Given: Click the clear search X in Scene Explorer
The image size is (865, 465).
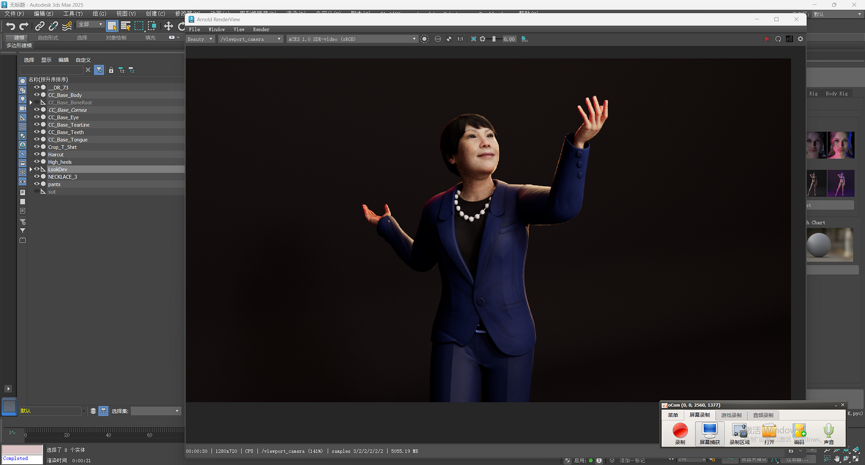Looking at the screenshot, I should point(88,70).
